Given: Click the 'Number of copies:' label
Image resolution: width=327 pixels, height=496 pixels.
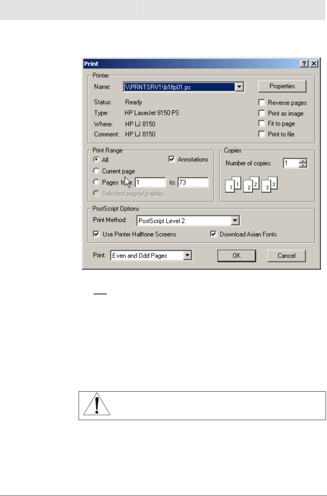Looking at the screenshot, I should coord(249,163).
